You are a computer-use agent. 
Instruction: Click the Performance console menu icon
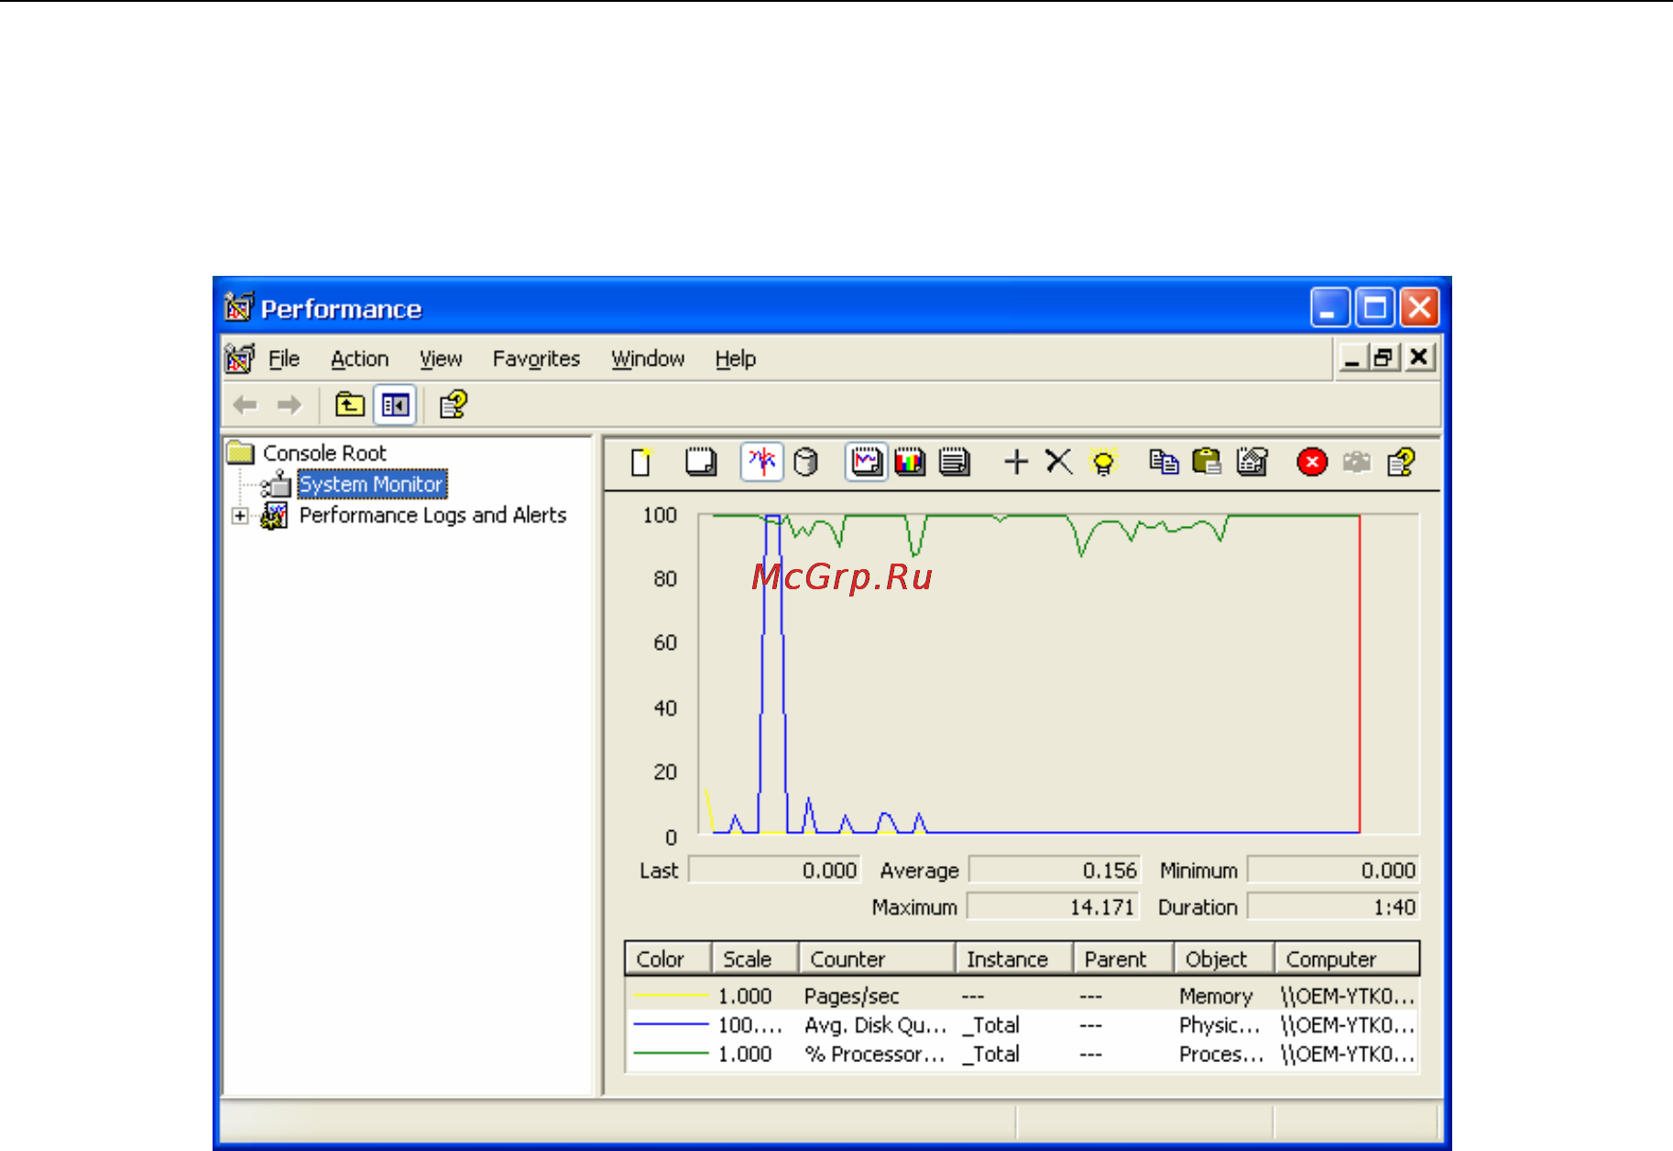tap(239, 358)
